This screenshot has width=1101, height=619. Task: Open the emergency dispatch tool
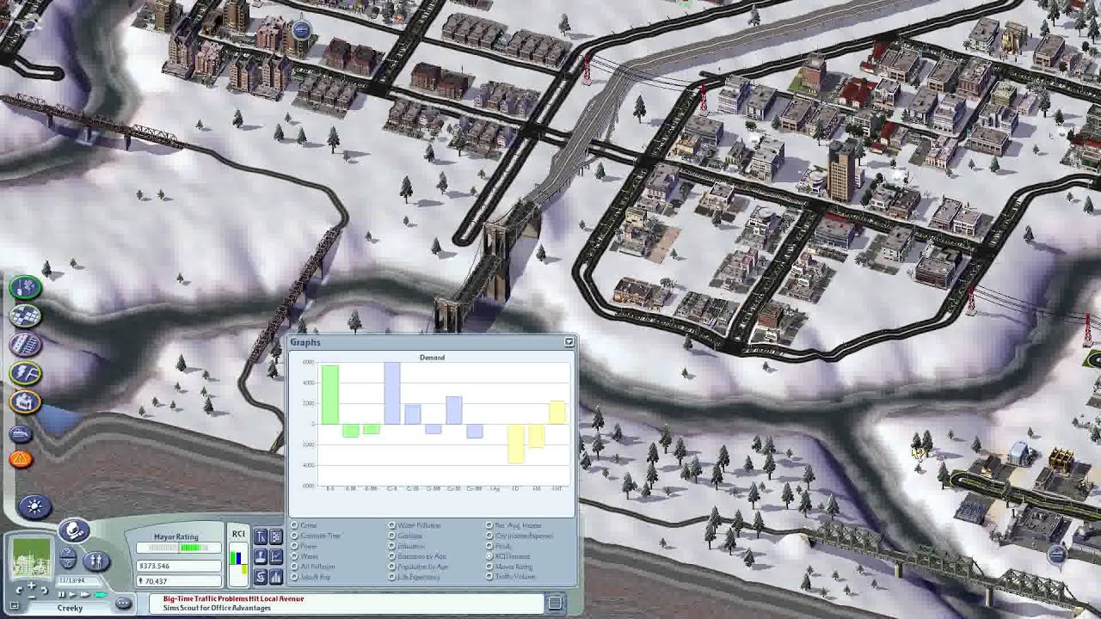22,459
